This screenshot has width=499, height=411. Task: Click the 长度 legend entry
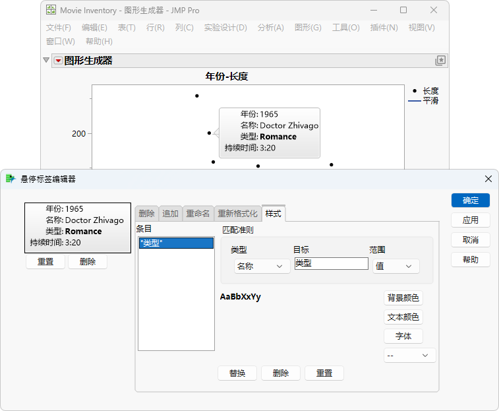[x=426, y=91]
